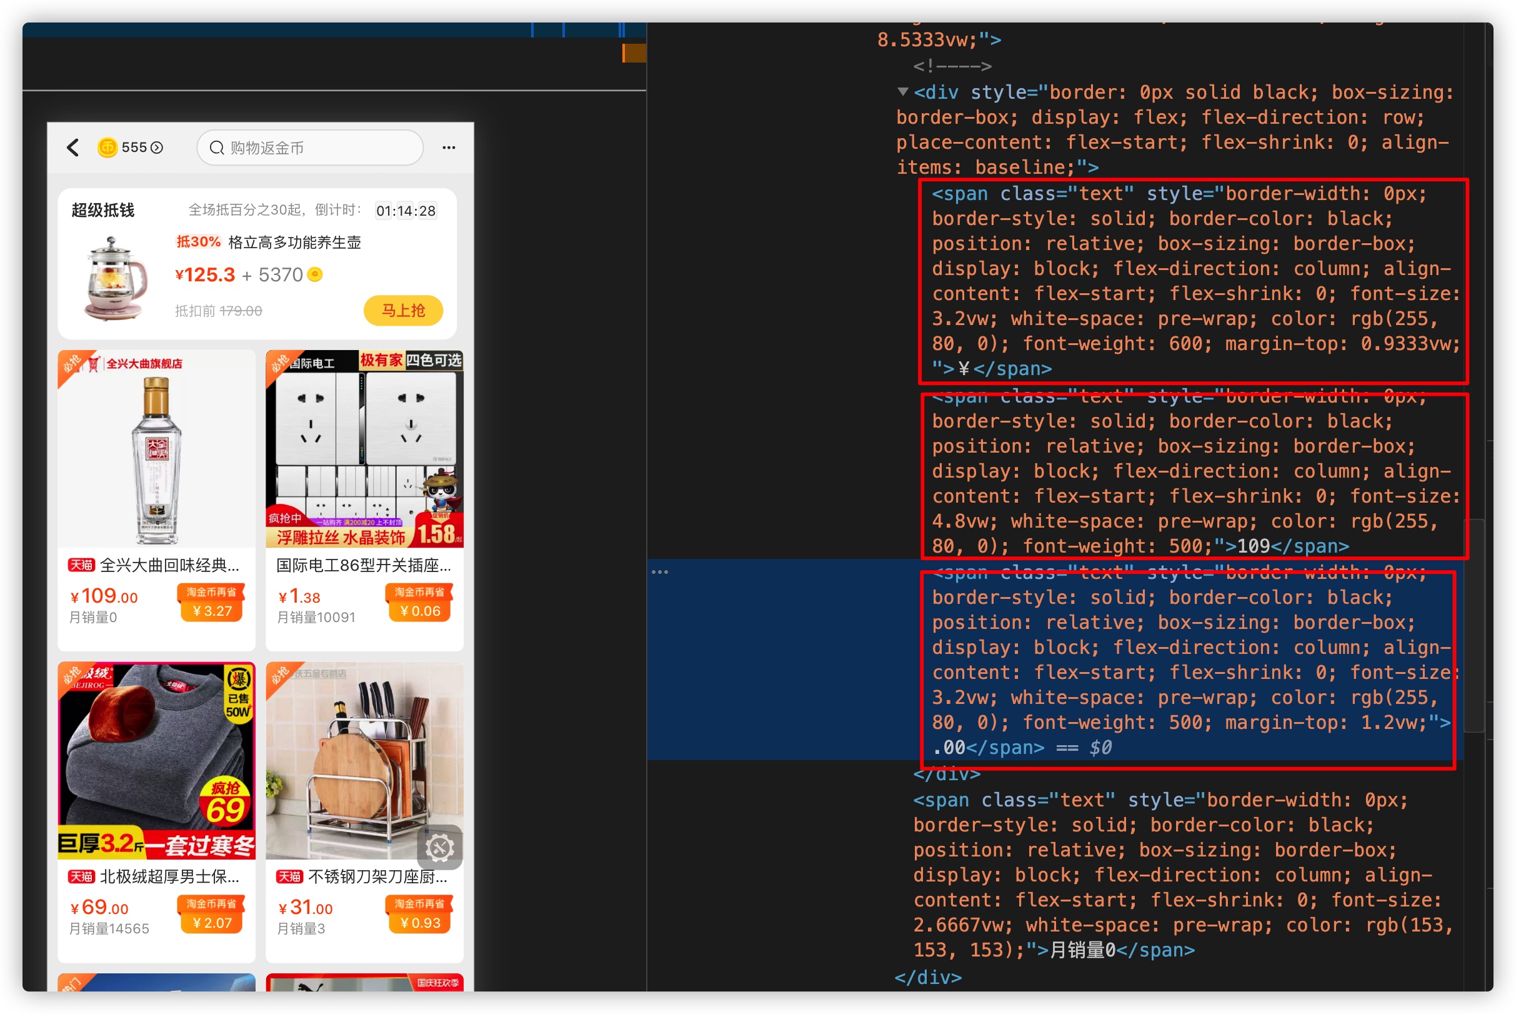The height and width of the screenshot is (1014, 1516).
Task: Collapse the flex-direction row div node
Action: (x=903, y=92)
